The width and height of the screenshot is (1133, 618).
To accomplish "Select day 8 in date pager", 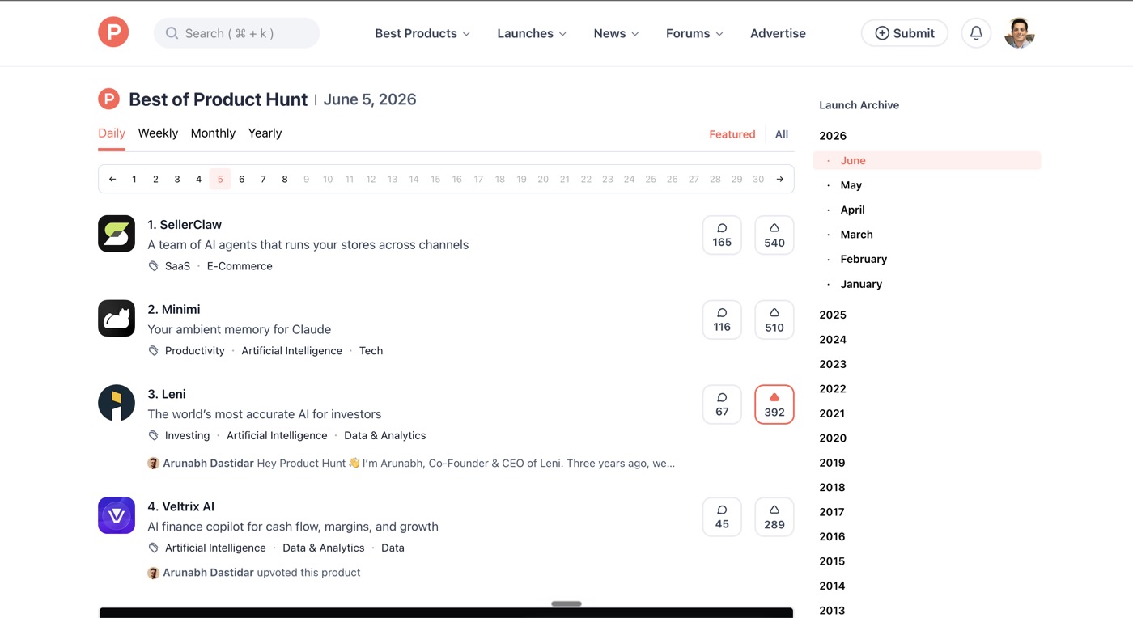I will [x=285, y=179].
